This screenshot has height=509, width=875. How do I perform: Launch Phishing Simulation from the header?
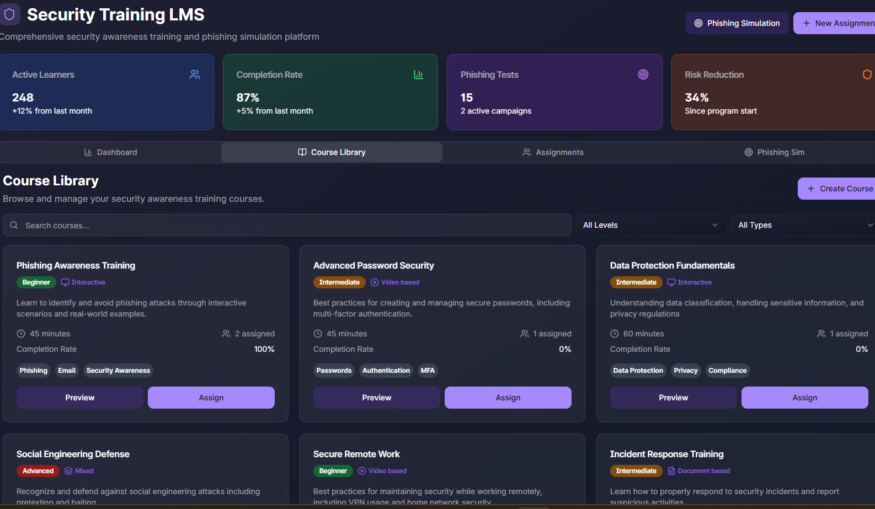737,23
